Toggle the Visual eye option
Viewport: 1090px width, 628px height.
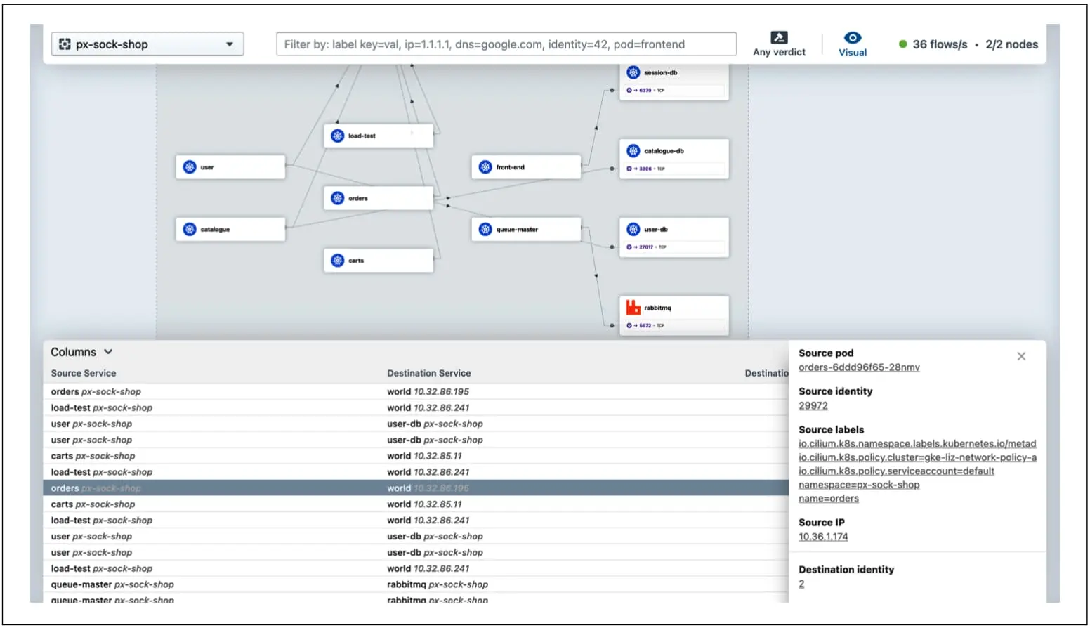coord(853,44)
